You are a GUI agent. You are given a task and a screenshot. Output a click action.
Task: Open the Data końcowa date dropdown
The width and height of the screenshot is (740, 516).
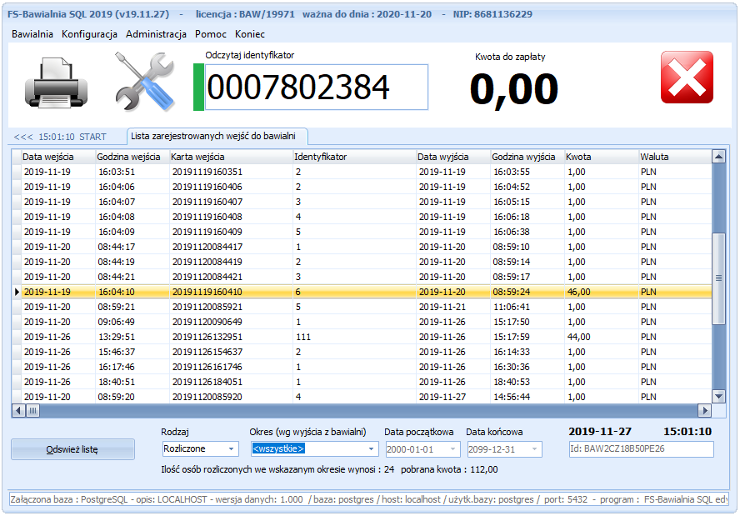point(504,449)
